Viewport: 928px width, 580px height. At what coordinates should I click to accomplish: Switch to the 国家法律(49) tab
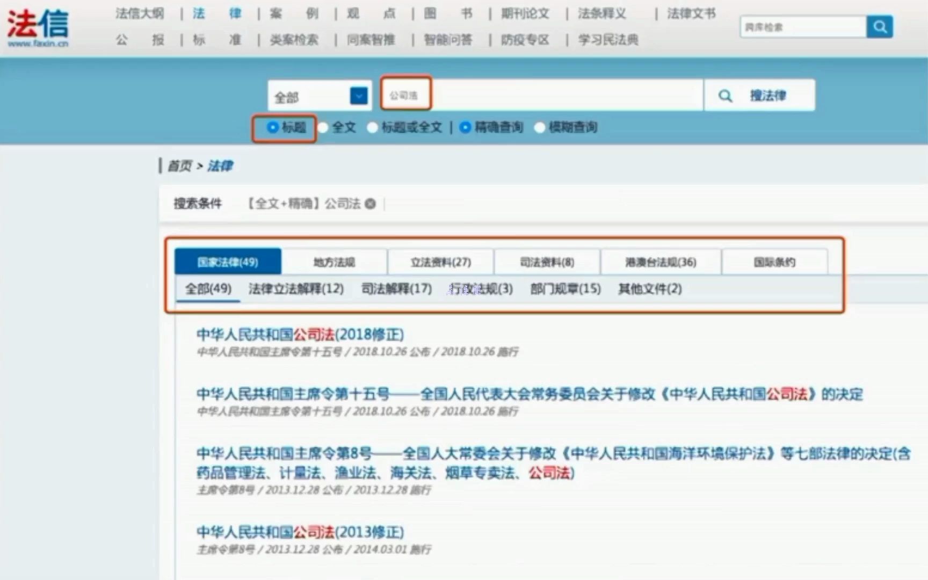tap(228, 262)
